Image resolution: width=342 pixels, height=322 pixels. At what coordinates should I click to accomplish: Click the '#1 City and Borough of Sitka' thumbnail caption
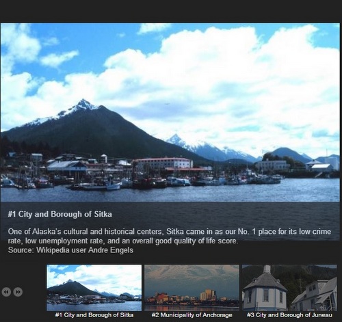[94, 315]
